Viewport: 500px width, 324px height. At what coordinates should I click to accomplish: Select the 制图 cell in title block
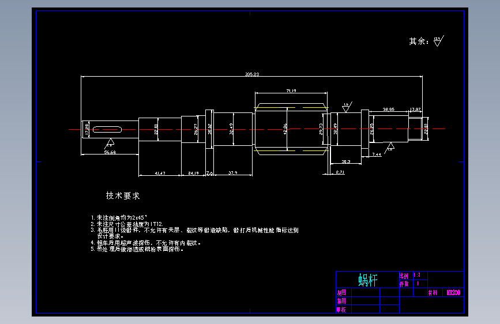341,292
